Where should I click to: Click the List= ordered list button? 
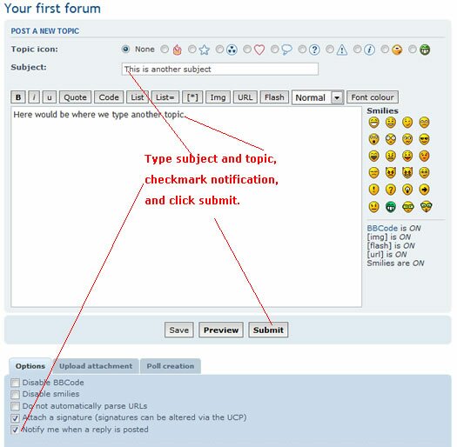165,97
